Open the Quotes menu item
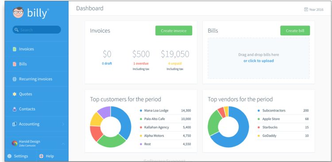332x162 pixels. coord(36,94)
